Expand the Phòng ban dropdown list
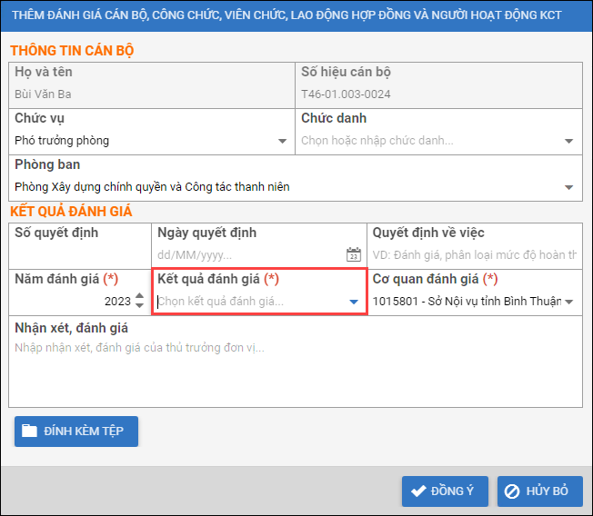This screenshot has height=516, width=593. (568, 187)
